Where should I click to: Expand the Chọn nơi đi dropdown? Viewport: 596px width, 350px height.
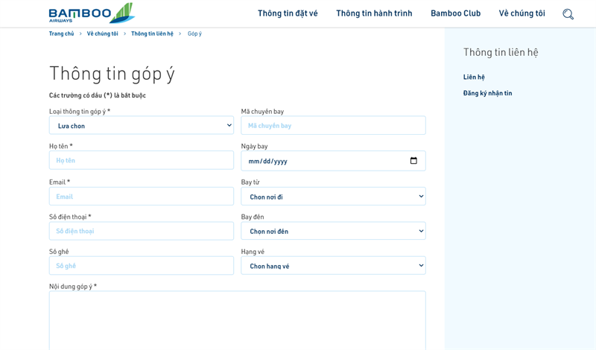coord(333,197)
